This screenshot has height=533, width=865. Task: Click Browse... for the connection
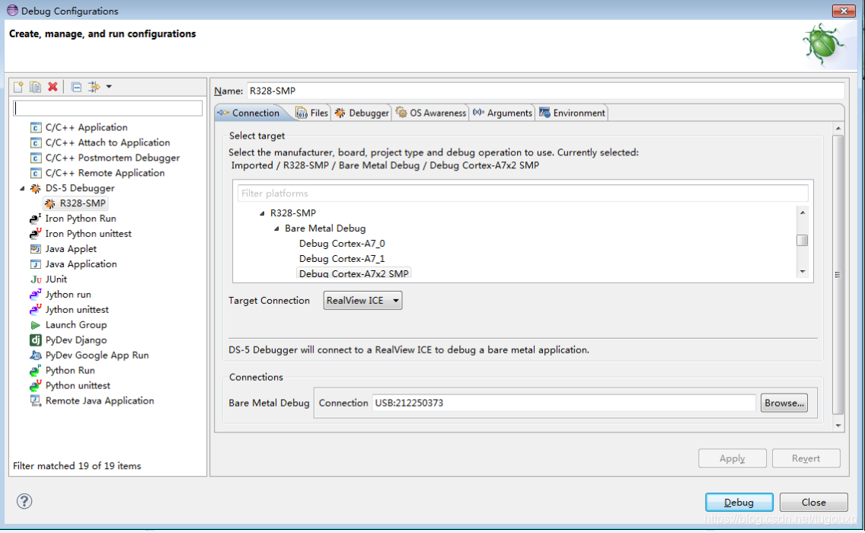click(784, 403)
